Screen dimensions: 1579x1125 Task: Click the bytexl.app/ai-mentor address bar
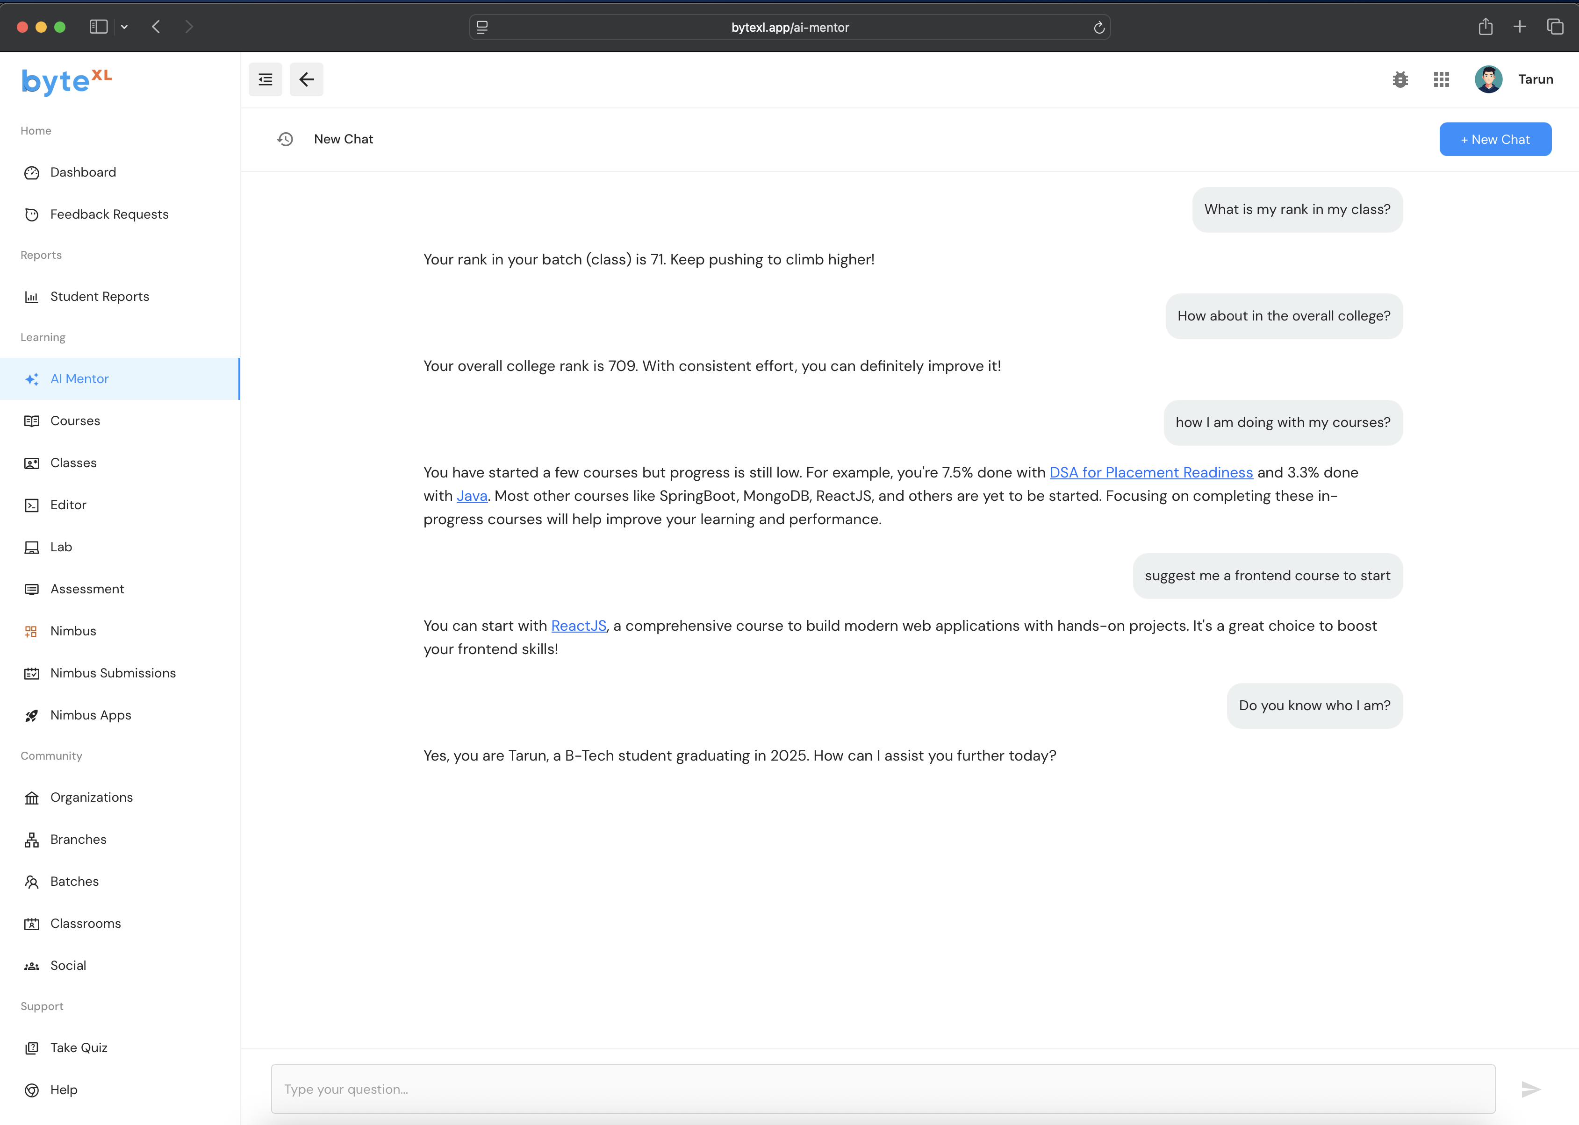789,27
